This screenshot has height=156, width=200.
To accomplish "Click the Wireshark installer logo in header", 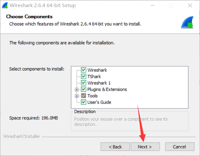I will click(187, 23).
